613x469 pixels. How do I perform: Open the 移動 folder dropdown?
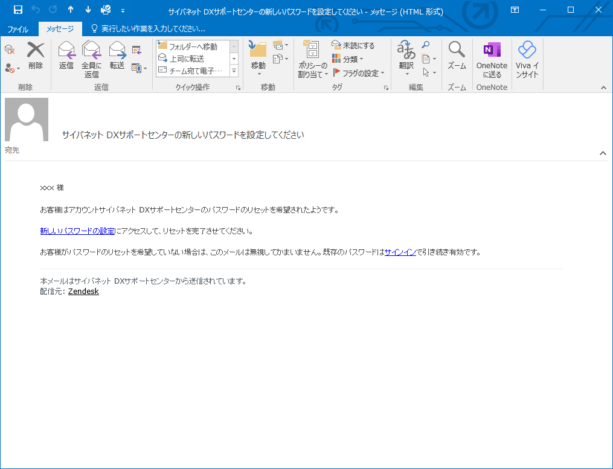(258, 59)
